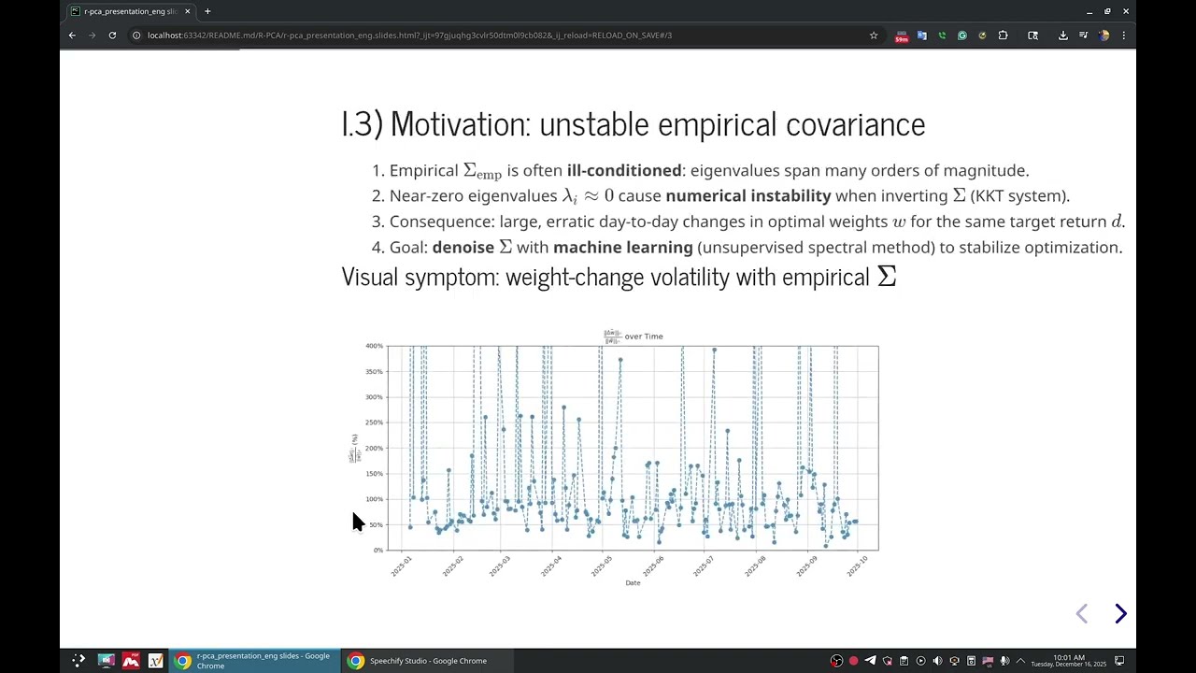Open the shield security tray icon
1196x673 pixels.
(x=887, y=661)
